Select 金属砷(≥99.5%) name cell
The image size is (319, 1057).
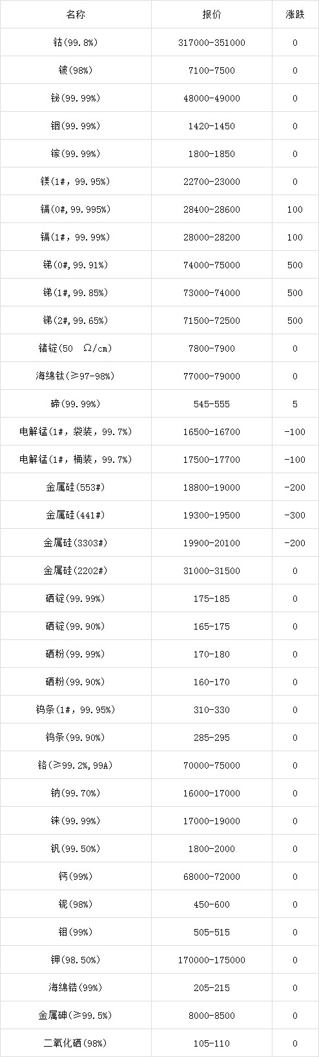click(x=76, y=1016)
